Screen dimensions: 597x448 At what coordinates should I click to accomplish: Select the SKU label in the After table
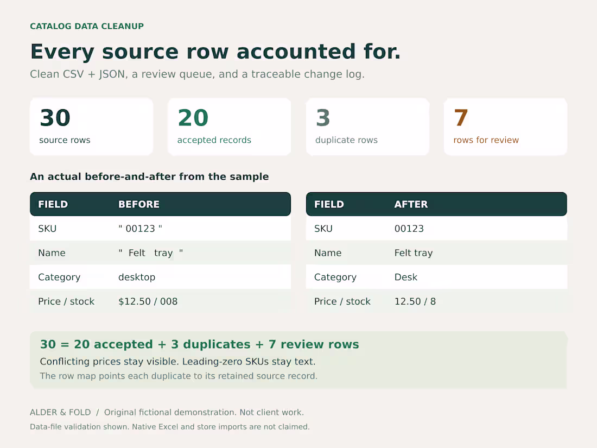[x=323, y=229]
